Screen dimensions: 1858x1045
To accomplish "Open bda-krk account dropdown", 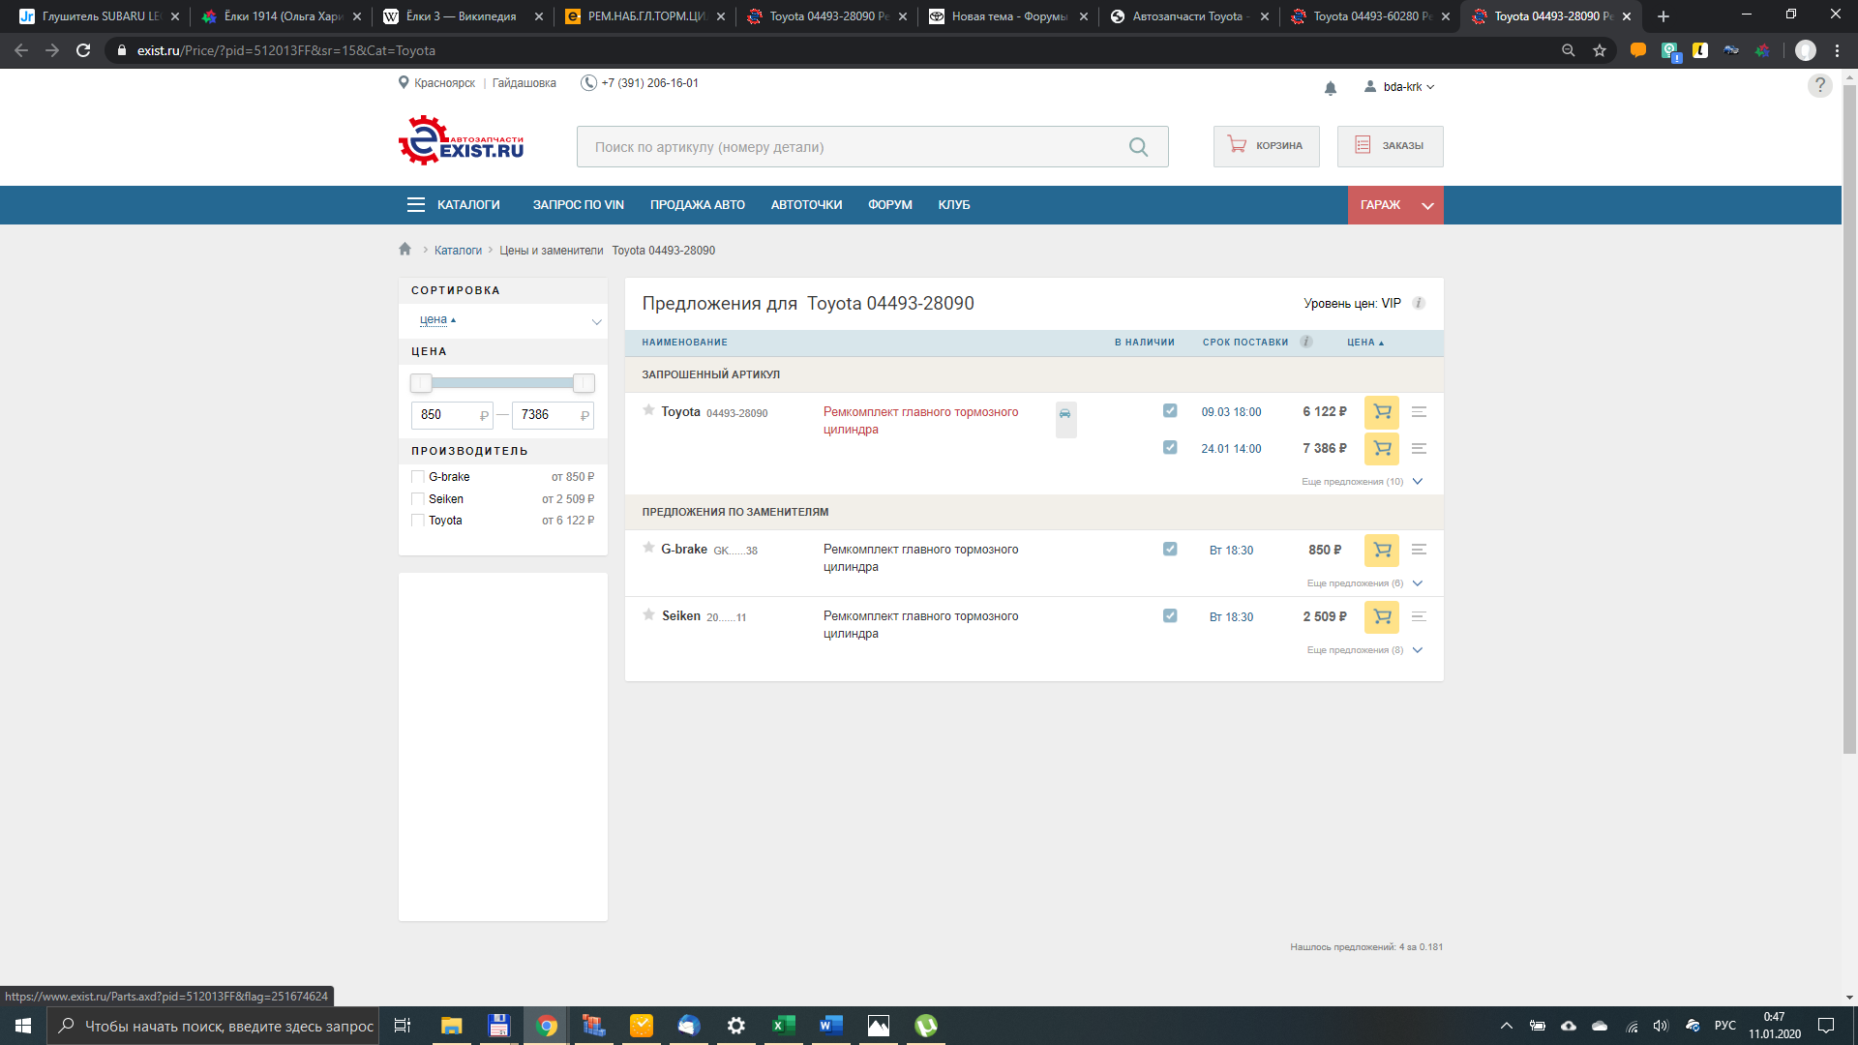I will (x=1399, y=87).
